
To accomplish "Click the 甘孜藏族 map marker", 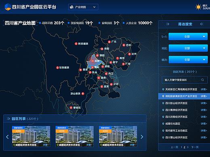I will (x=57, y=68).
